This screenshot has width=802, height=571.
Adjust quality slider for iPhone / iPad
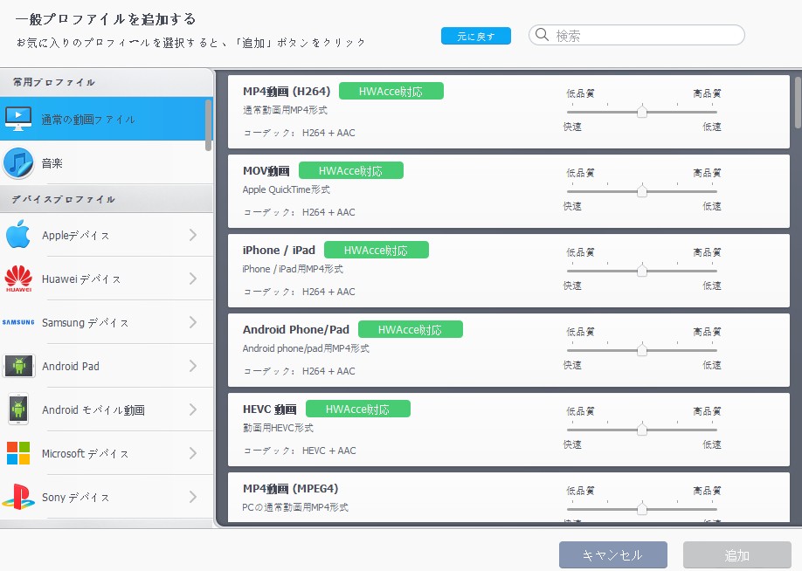pyautogui.click(x=642, y=271)
